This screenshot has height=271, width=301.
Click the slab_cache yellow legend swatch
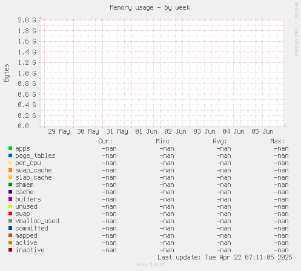tap(10, 177)
